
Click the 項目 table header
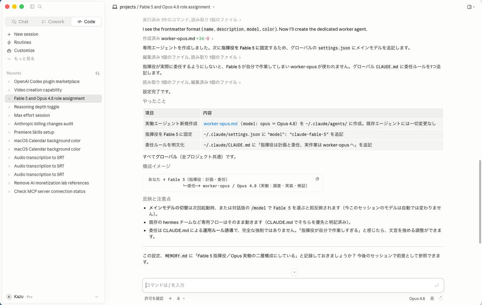click(172, 113)
